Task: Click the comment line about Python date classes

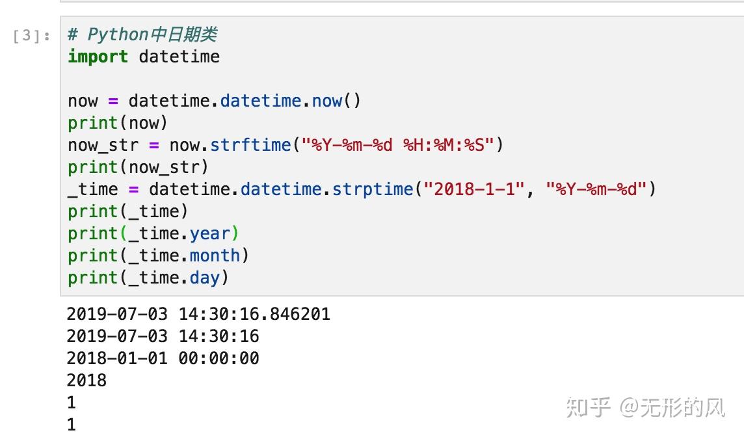Action: 142,34
